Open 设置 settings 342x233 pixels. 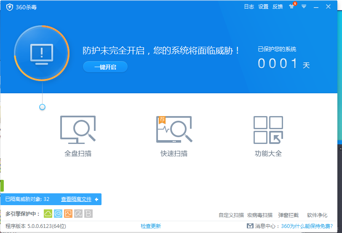[x=263, y=7]
